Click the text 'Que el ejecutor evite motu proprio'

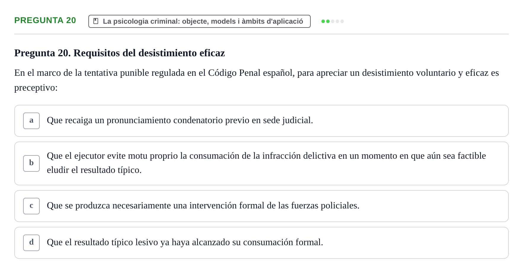point(113,156)
